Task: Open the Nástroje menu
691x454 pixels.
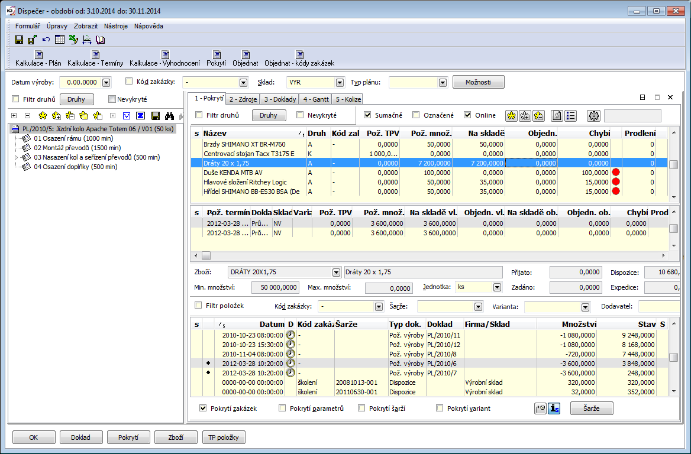Action: click(x=115, y=26)
